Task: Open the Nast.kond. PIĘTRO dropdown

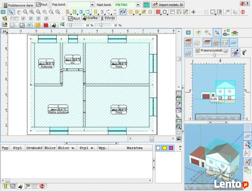Action: (x=138, y=5)
